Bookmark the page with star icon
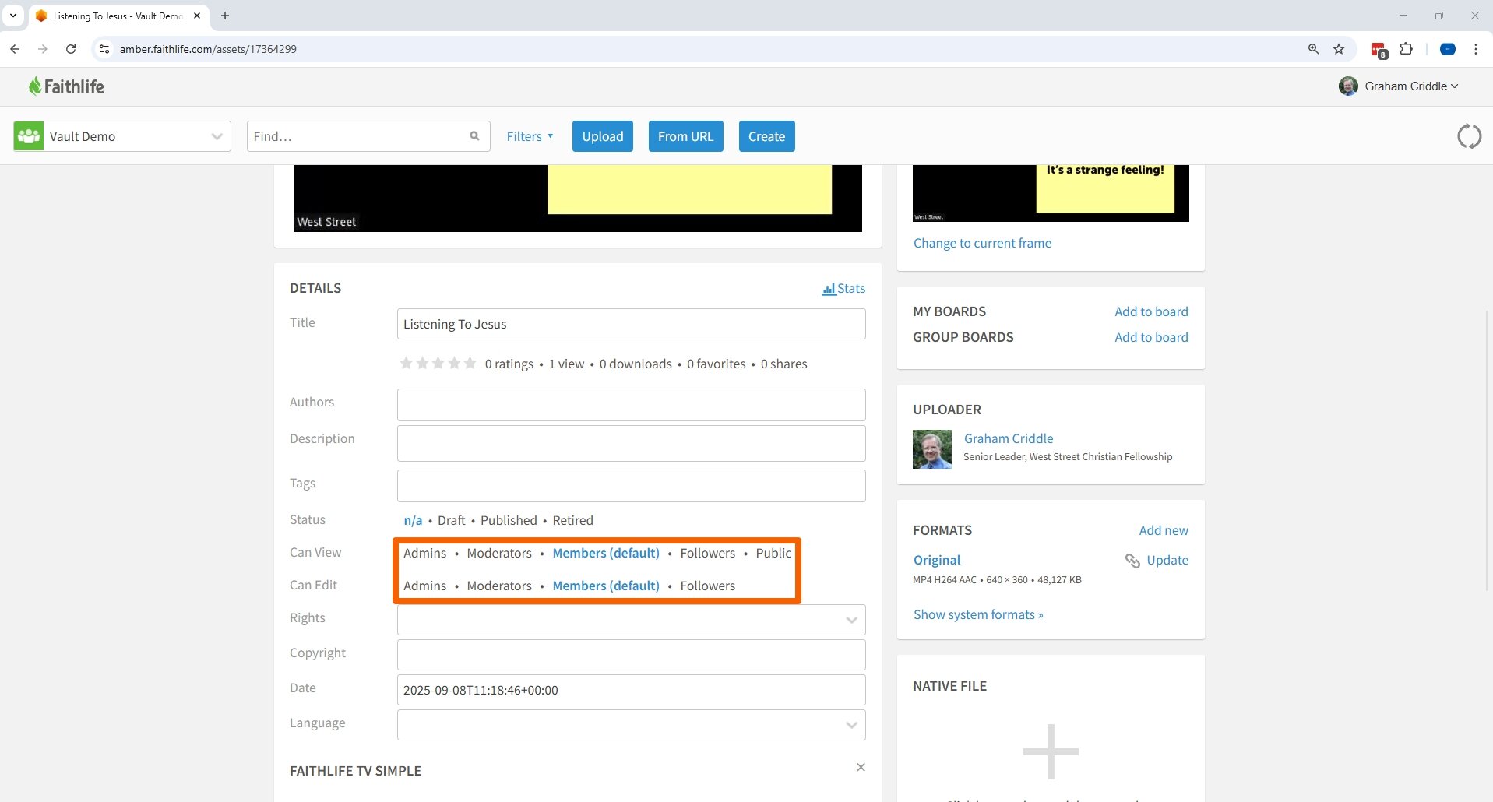 point(1339,49)
